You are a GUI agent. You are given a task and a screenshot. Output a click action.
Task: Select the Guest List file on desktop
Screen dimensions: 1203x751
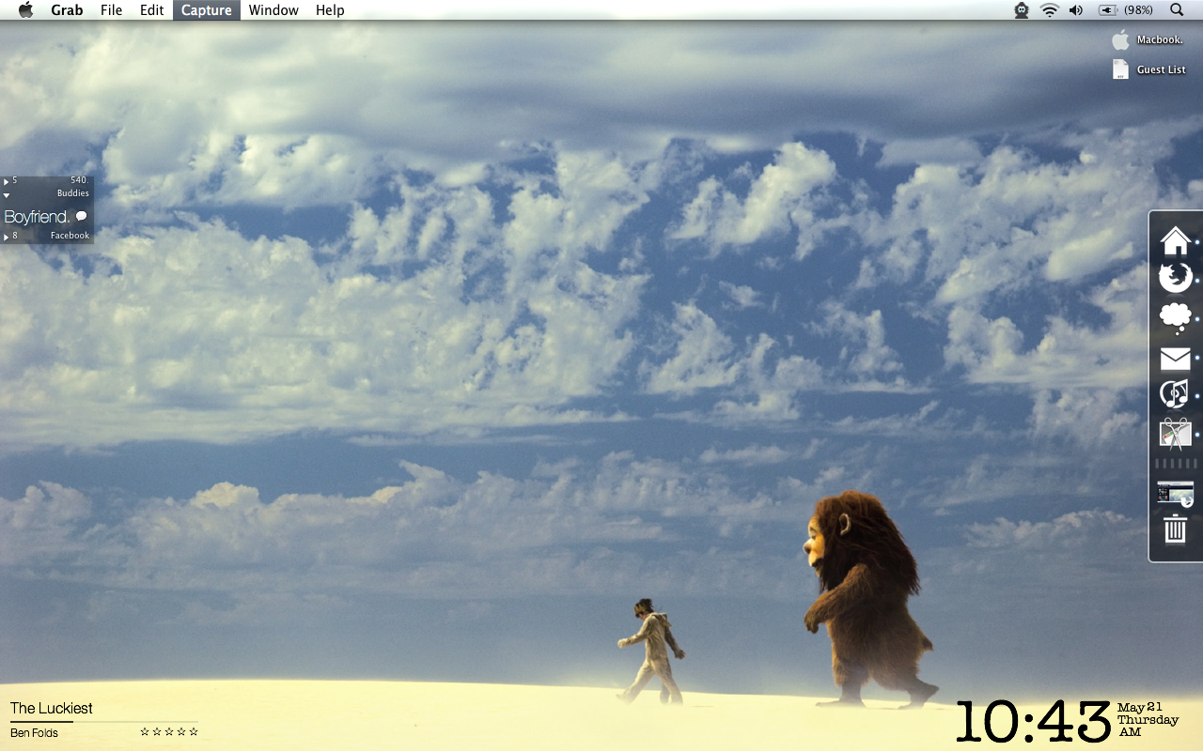click(1149, 69)
